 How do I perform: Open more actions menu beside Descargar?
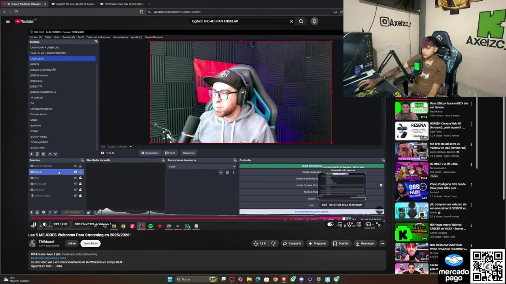[382, 243]
